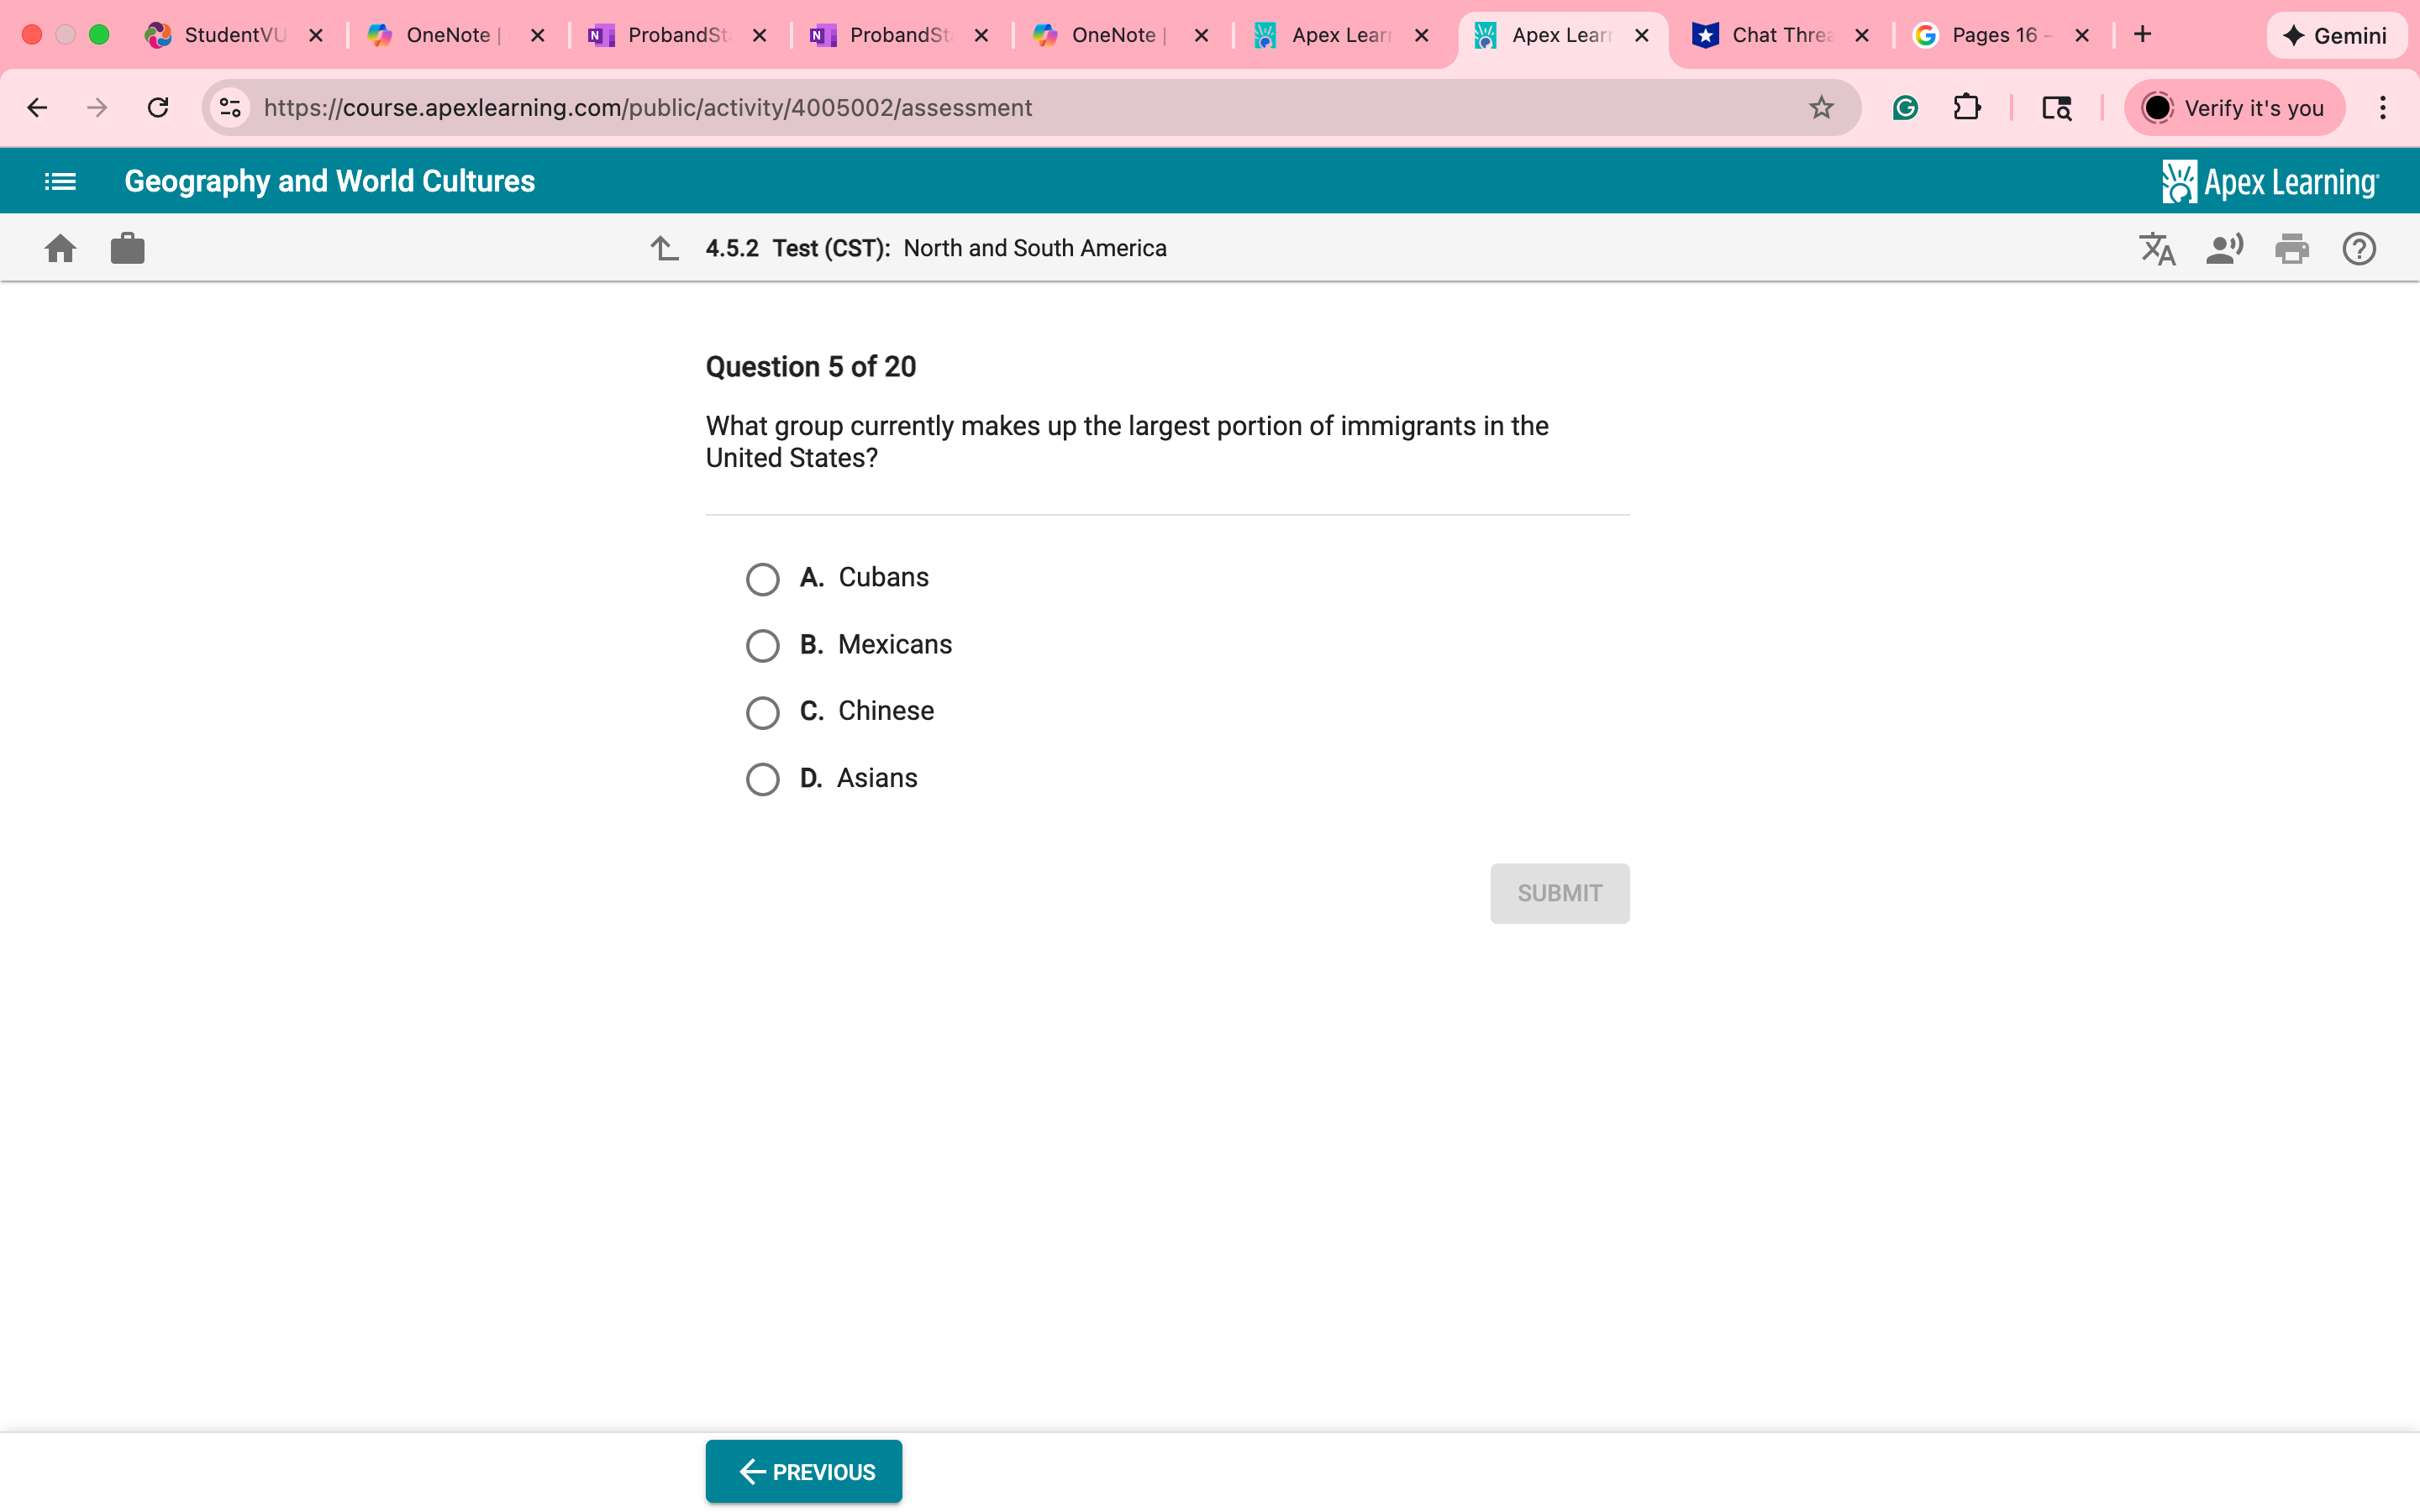Click the home icon in the toolbar

tap(60, 249)
